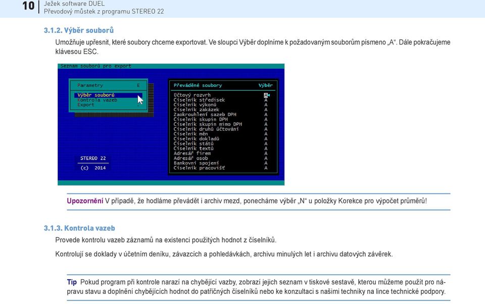Click the (c) 2014 copyright text
Viewport: 485px width, 304px height.
click(93, 168)
